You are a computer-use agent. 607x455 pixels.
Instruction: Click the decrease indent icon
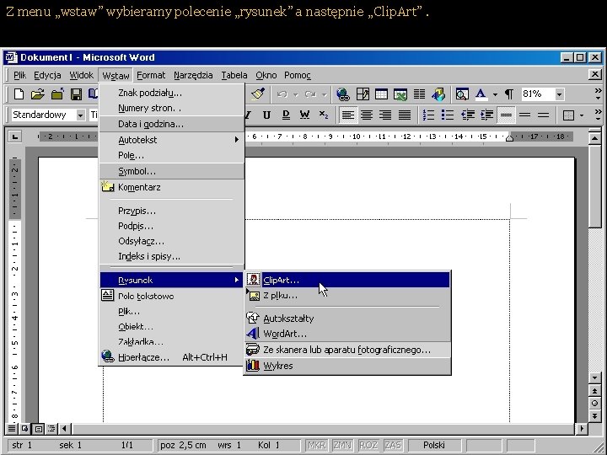(x=468, y=115)
